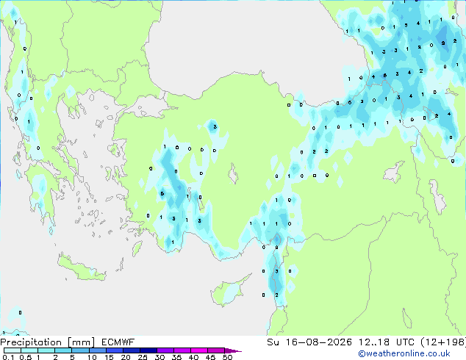
Task: Click the 15–20 mm legend swatch
Action: click(115, 350)
